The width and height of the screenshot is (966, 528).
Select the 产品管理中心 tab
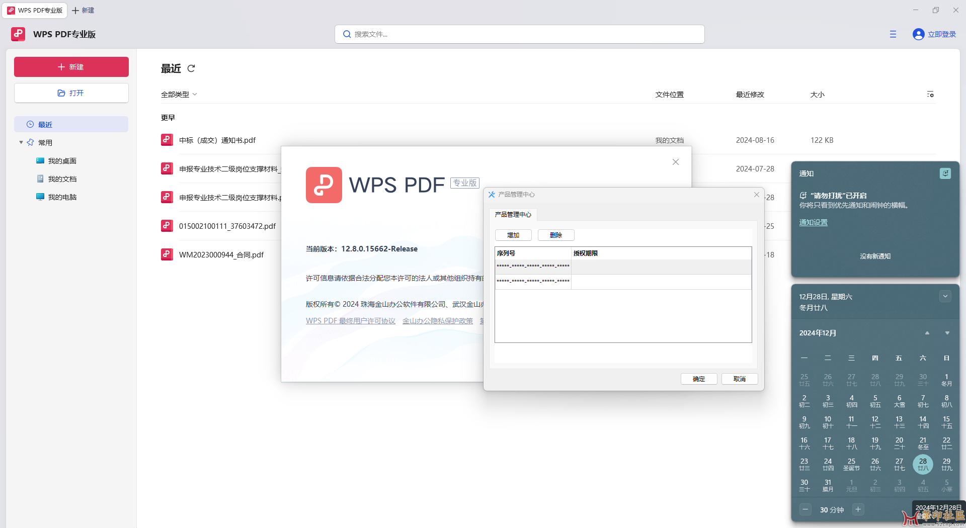coord(513,215)
